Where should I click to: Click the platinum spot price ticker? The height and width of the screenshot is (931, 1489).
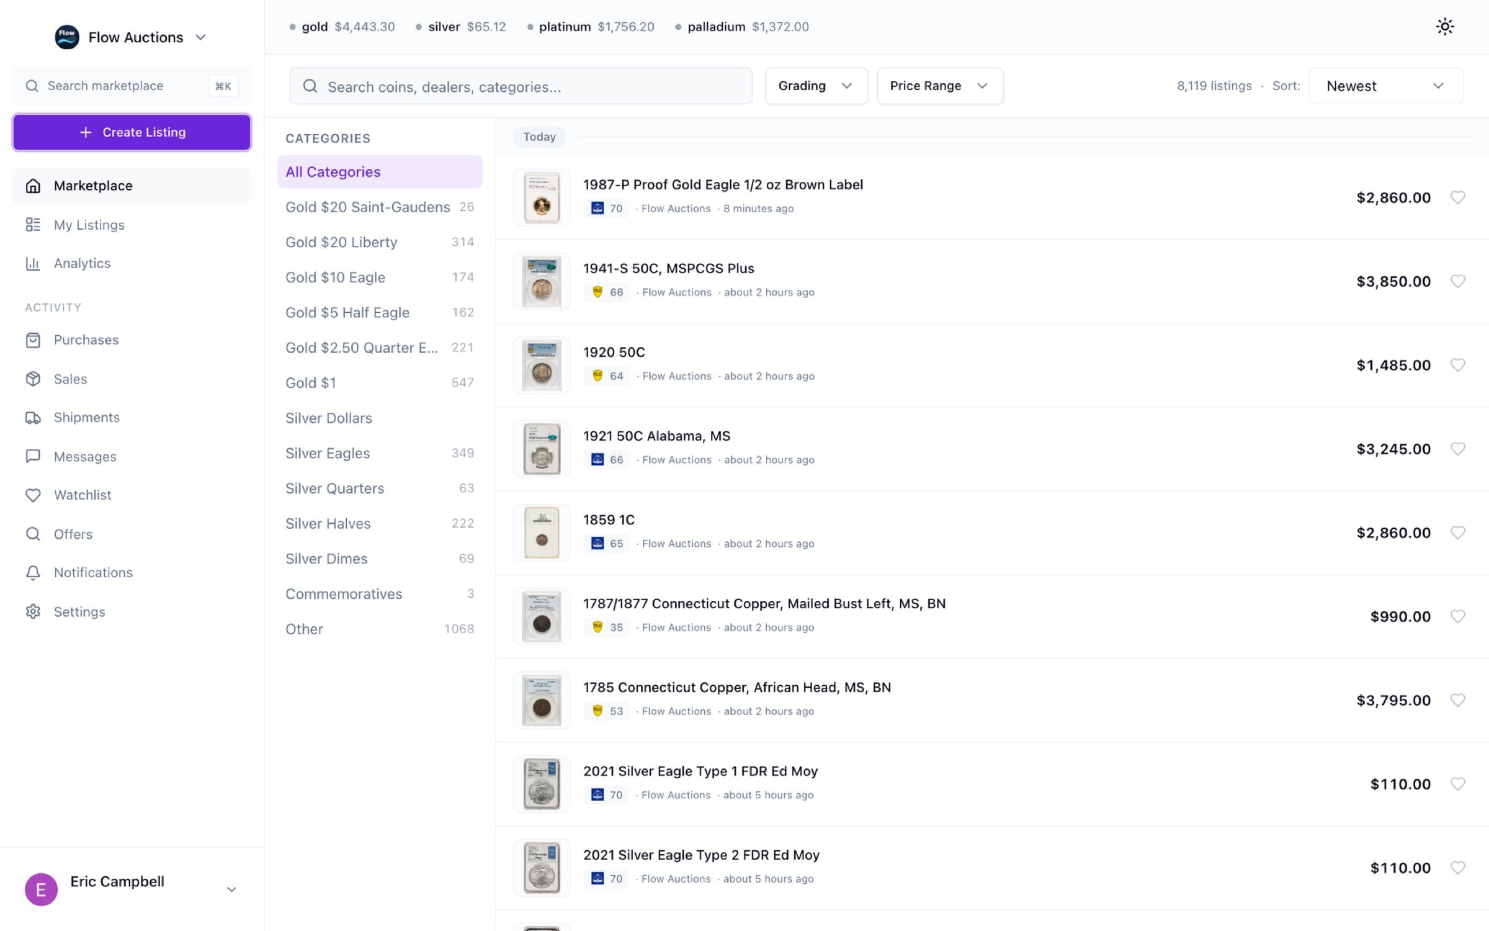click(x=590, y=27)
